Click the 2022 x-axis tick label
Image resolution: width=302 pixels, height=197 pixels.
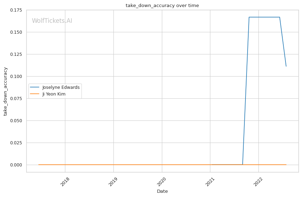click(258, 182)
